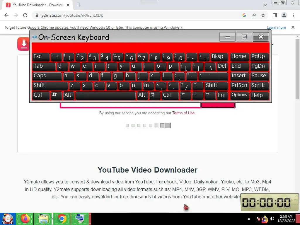Screen dimensions: 300x225
Task: Click the PgDn key
Action: (260, 67)
